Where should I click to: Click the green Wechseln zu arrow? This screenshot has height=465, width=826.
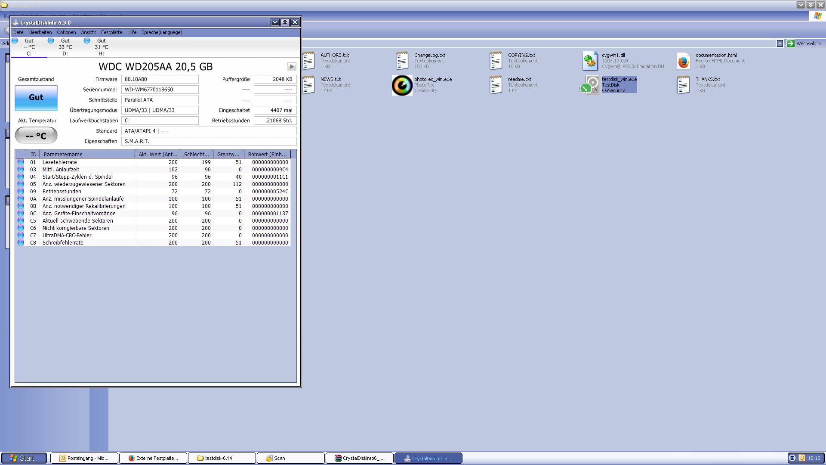[790, 43]
